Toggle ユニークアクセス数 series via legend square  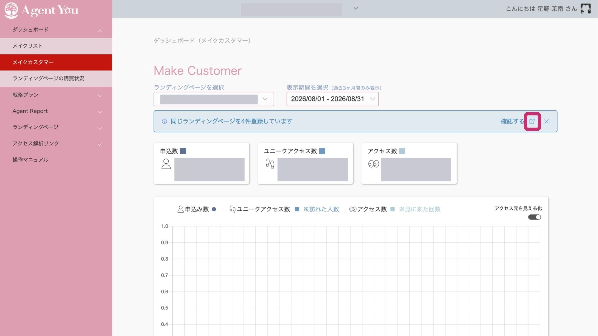tap(297, 209)
